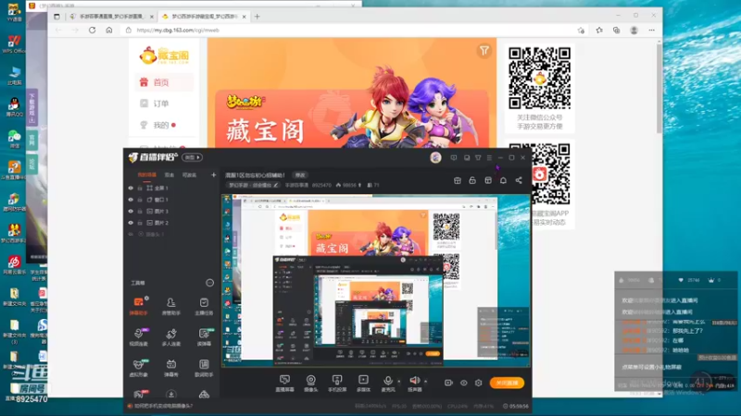This screenshot has height=416, width=741.
Task: Click the store icon above preview
Action: 457,180
